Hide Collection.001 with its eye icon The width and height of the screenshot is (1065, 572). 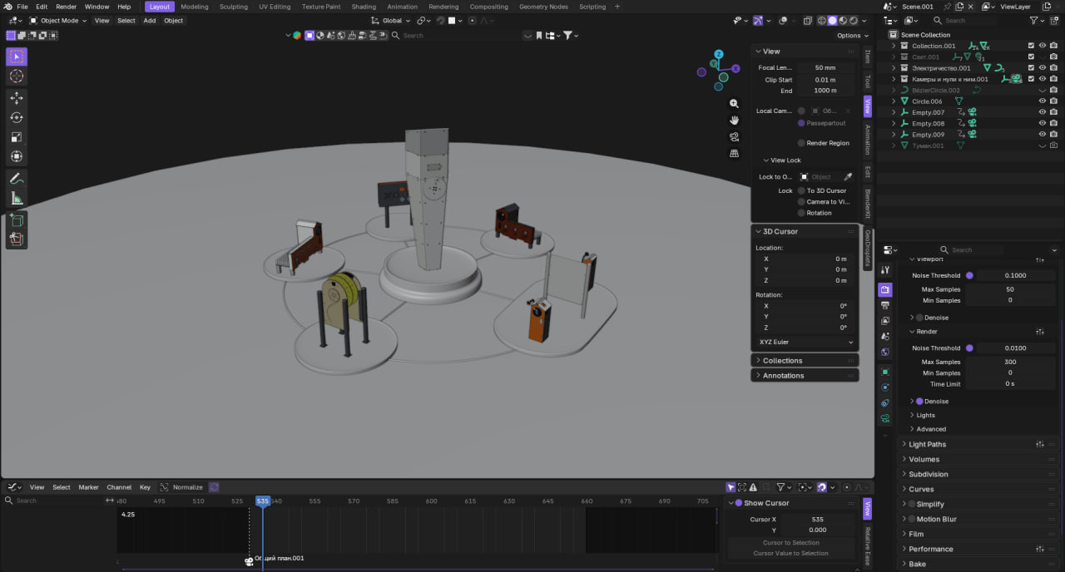tap(1043, 46)
